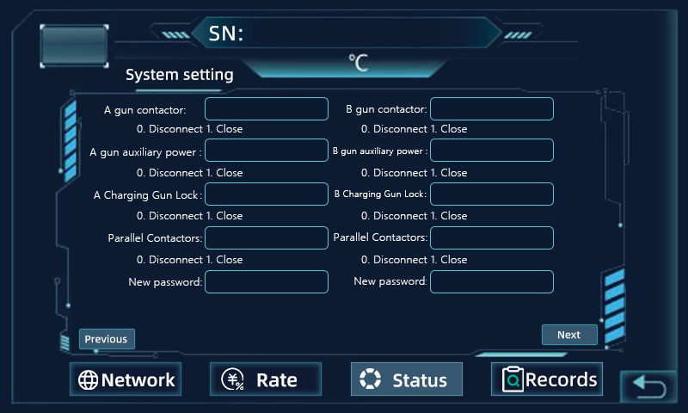Open the Status tab
This screenshot has width=688, height=413.
(x=407, y=379)
